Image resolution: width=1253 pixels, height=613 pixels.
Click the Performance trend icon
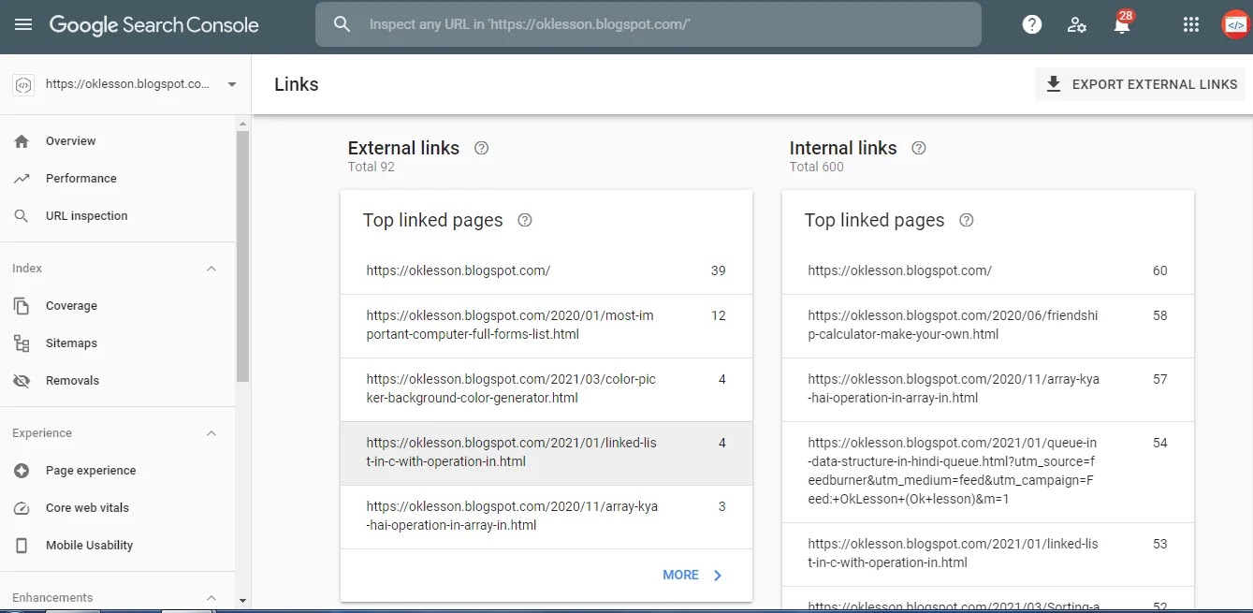click(22, 179)
